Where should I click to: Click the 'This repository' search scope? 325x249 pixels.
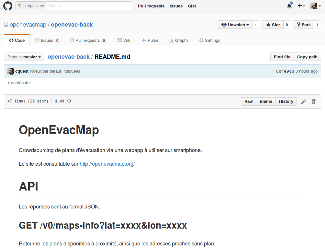tap(31, 6)
